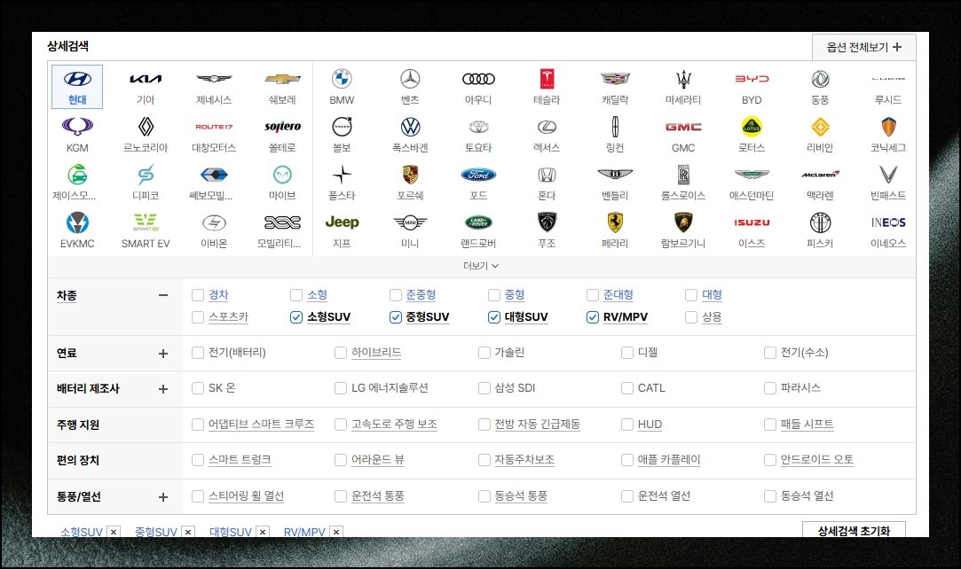961x569 pixels.
Task: Select the Renault Korea (르노코리아) logo
Action: coord(146,127)
